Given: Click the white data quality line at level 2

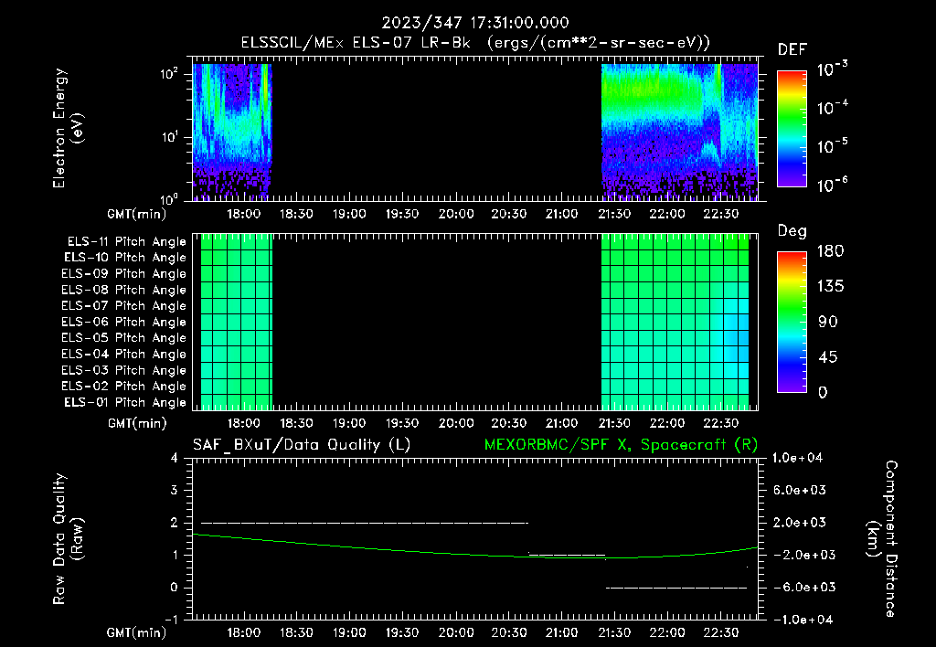Looking at the screenshot, I should pyautogui.click(x=364, y=523).
